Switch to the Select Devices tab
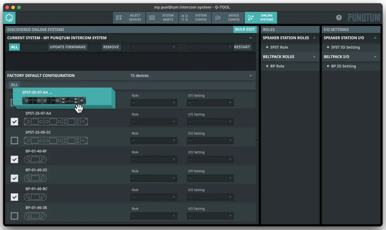 click(129, 18)
